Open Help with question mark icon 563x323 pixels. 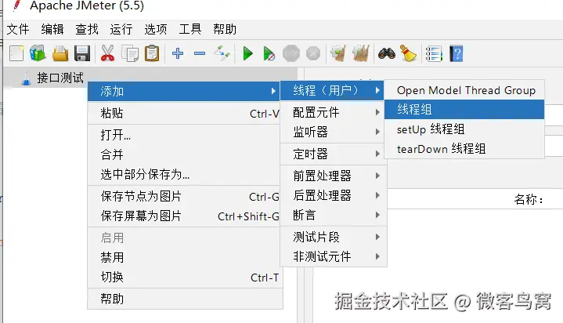[x=456, y=53]
